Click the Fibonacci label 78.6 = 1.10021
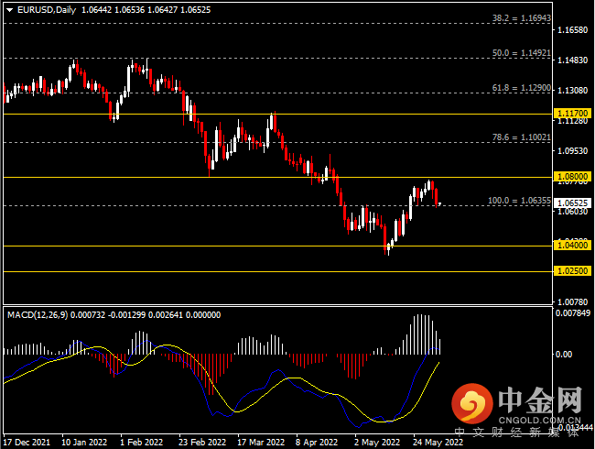 pos(522,137)
